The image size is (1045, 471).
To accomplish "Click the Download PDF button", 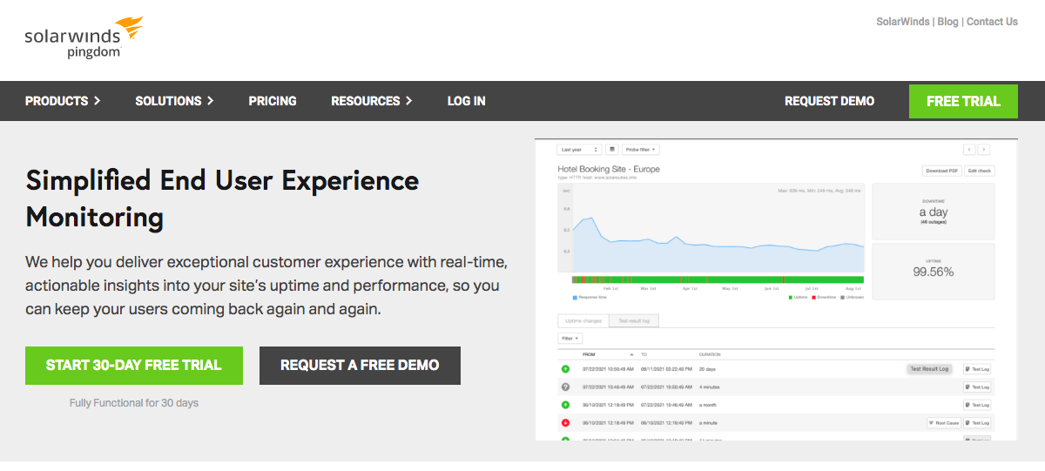I will pyautogui.click(x=941, y=171).
